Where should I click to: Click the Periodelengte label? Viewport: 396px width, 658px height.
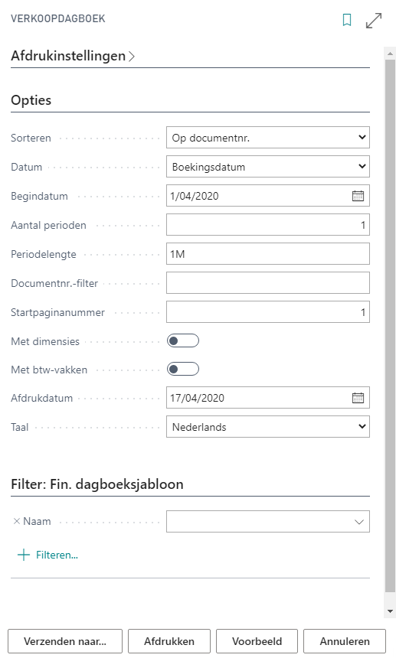(x=44, y=254)
